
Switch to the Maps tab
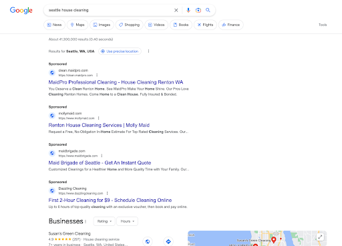coord(77,25)
